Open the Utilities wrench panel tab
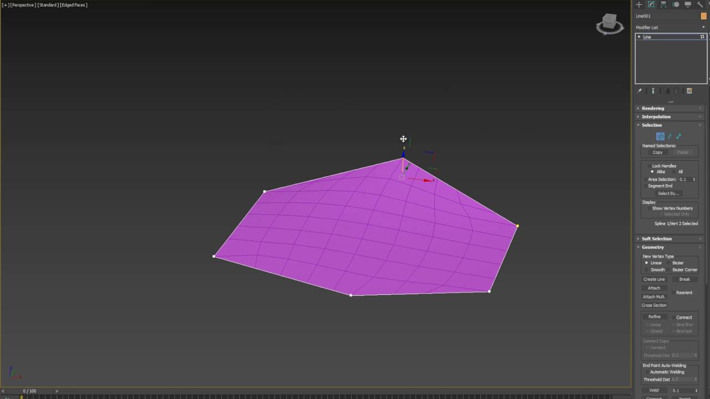Viewport: 710px width, 399px height. pos(700,4)
